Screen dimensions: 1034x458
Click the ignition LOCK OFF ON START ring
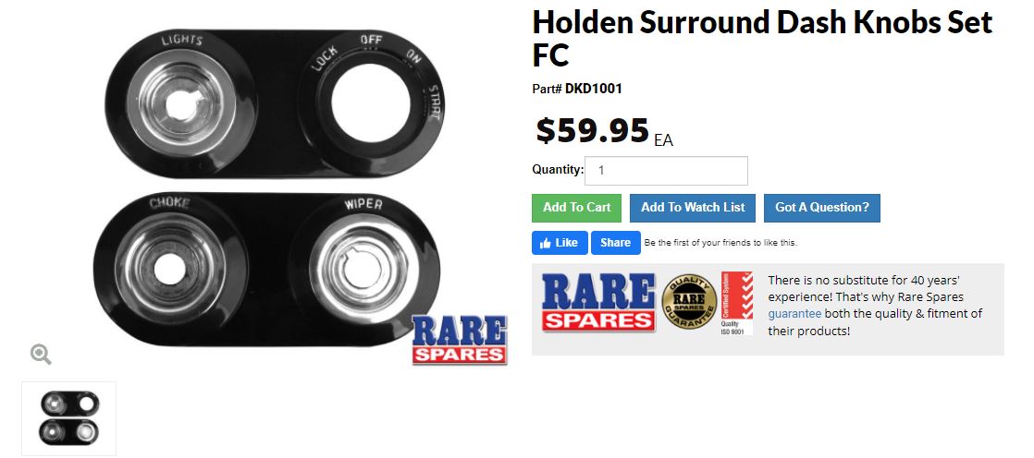tap(371, 102)
